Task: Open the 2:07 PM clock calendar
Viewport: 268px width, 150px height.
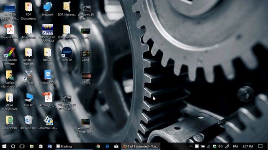Action: coord(247,146)
